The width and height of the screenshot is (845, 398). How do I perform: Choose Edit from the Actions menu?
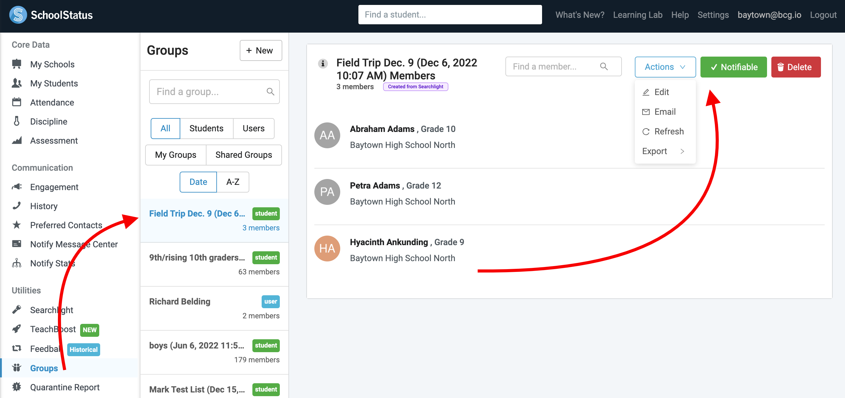coord(661,92)
